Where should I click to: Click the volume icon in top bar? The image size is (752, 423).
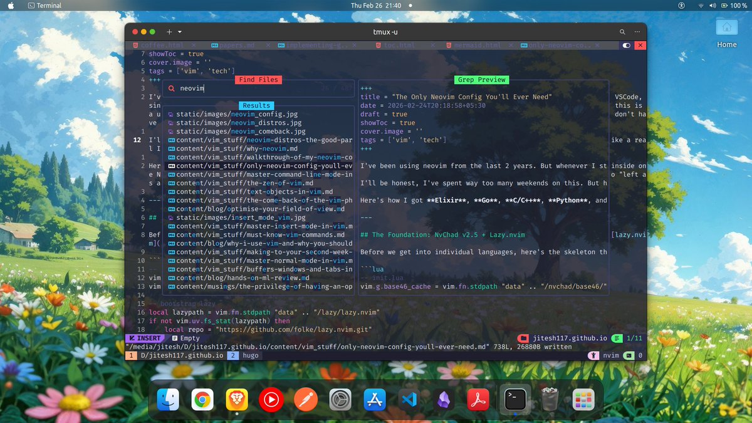pyautogui.click(x=712, y=6)
